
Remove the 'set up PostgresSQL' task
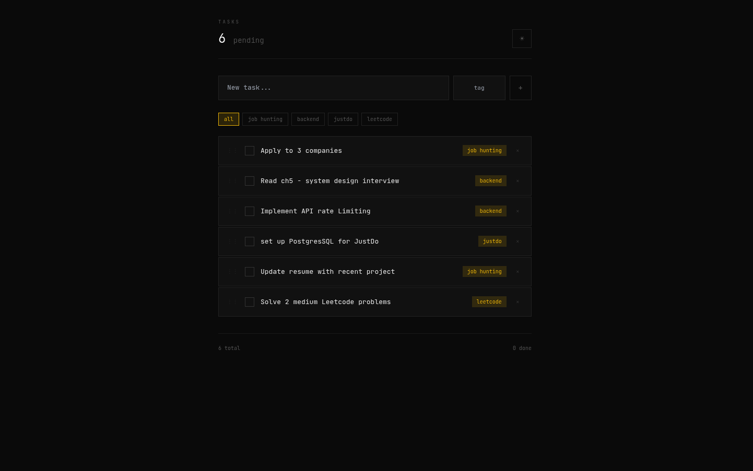(517, 241)
